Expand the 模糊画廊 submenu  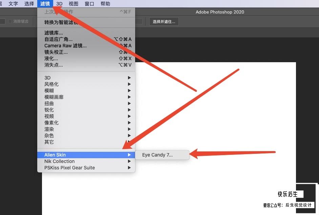[86, 97]
